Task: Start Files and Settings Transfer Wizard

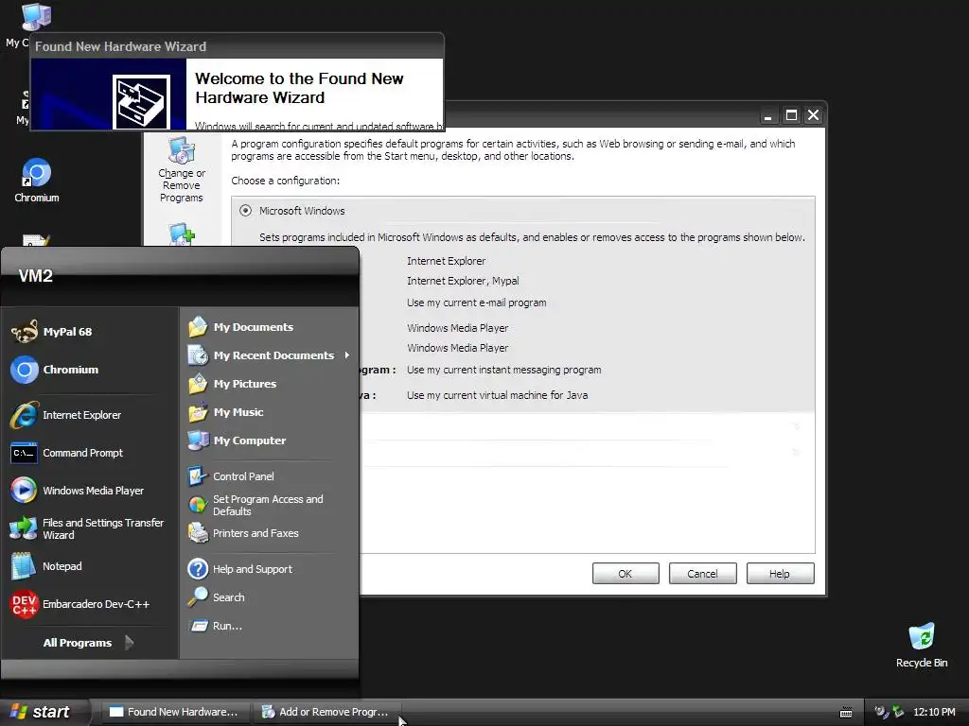Action: click(x=87, y=528)
